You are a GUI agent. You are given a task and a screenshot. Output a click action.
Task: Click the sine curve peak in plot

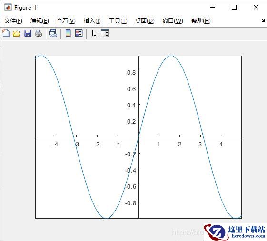pos(170,56)
